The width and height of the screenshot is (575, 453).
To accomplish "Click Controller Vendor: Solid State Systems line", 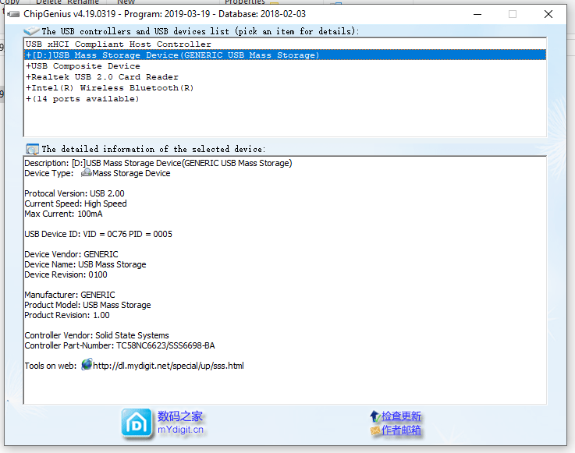I will pyautogui.click(x=97, y=335).
